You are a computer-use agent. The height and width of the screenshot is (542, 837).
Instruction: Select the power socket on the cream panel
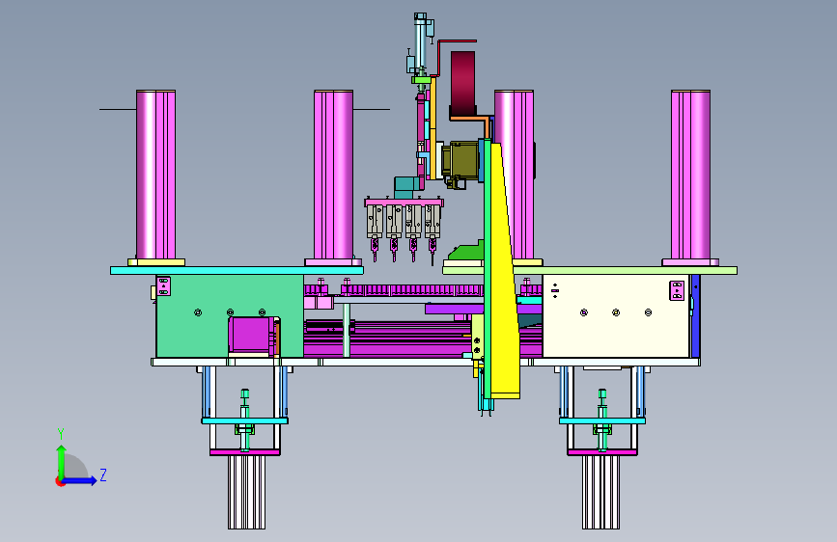[x=677, y=290]
